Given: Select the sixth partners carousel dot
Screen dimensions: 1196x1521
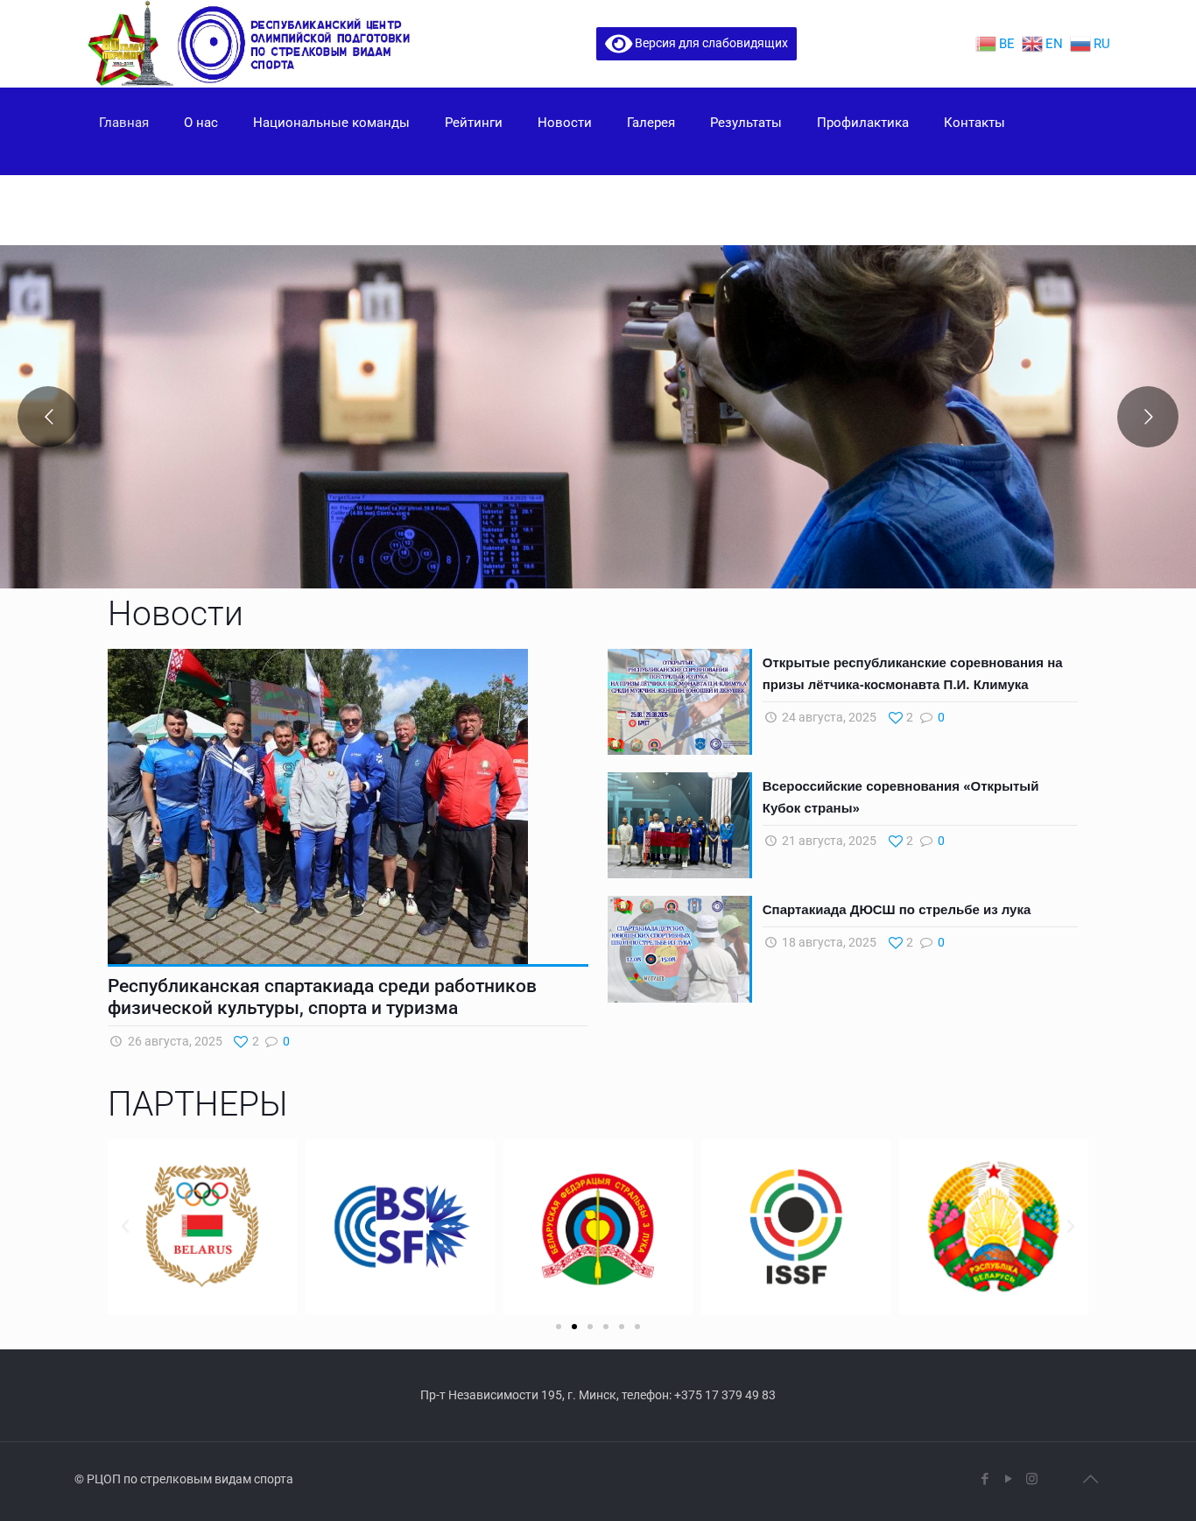Looking at the screenshot, I should [x=637, y=1327].
